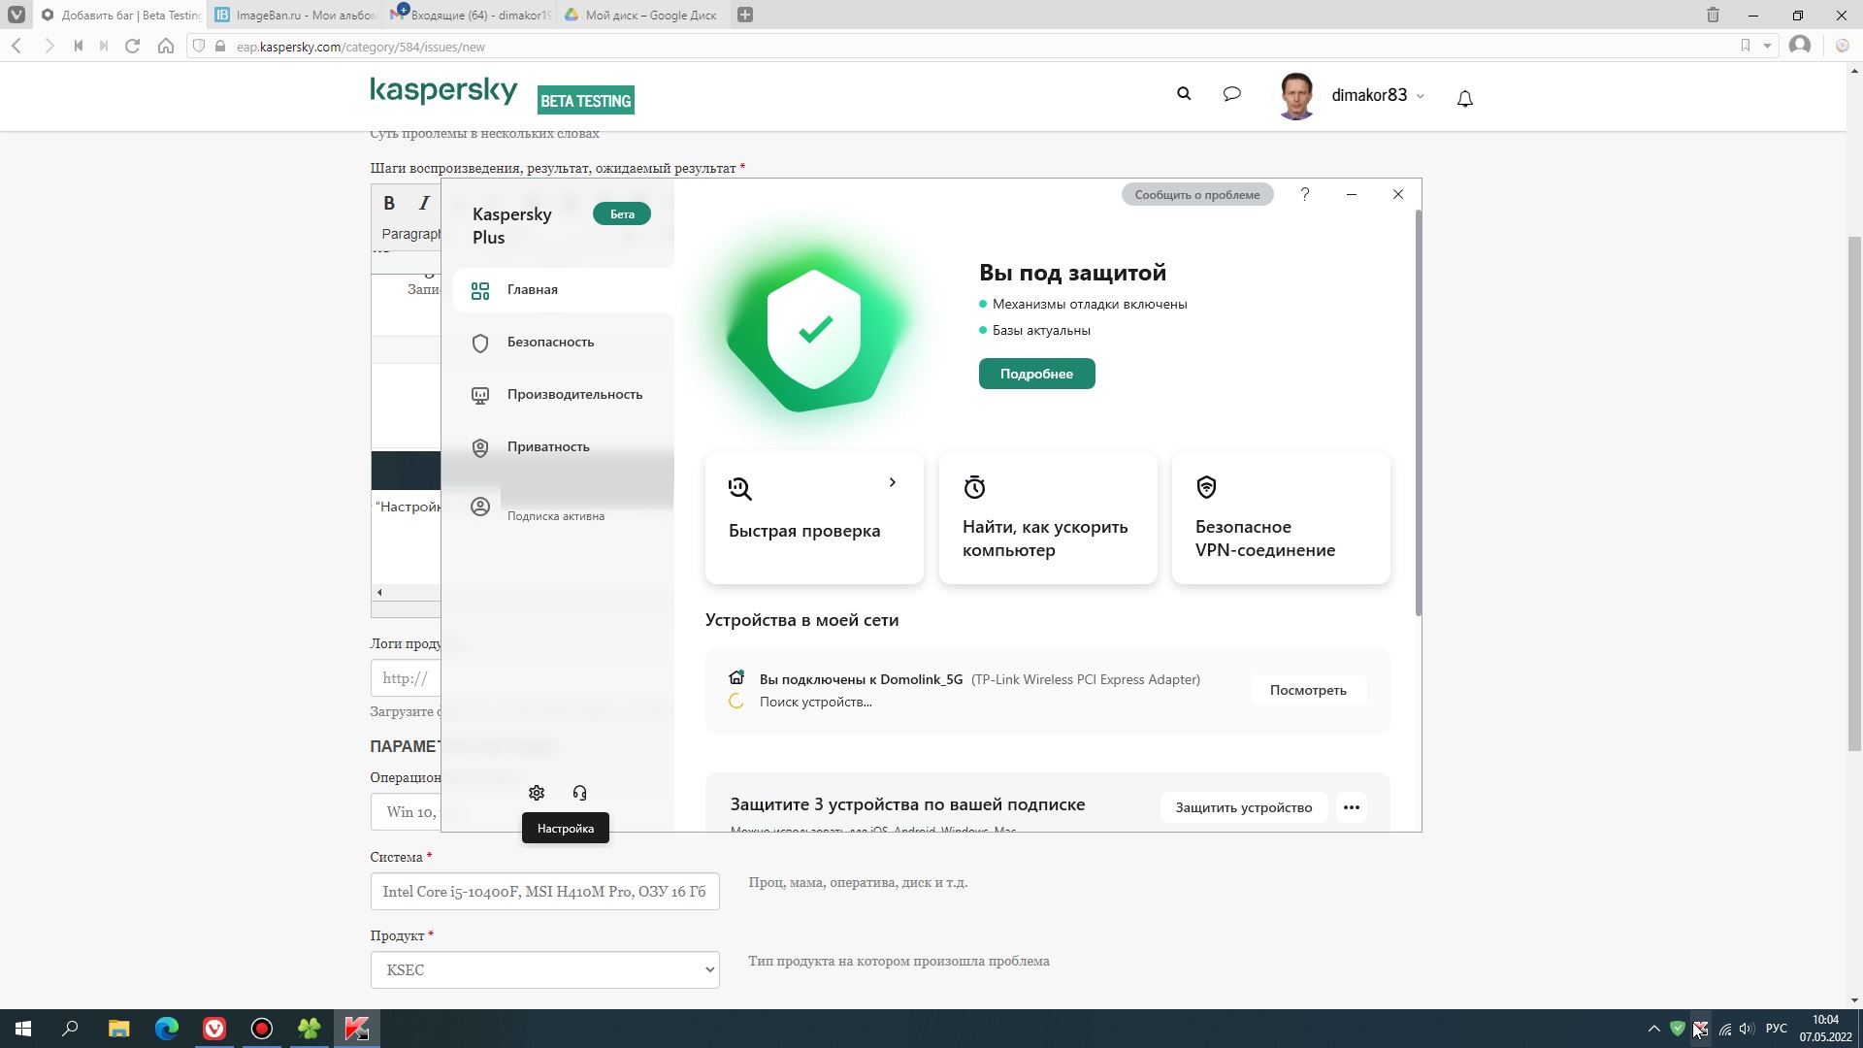Image resolution: width=1863 pixels, height=1048 pixels.
Task: Click the browser home icon
Action: tap(166, 46)
